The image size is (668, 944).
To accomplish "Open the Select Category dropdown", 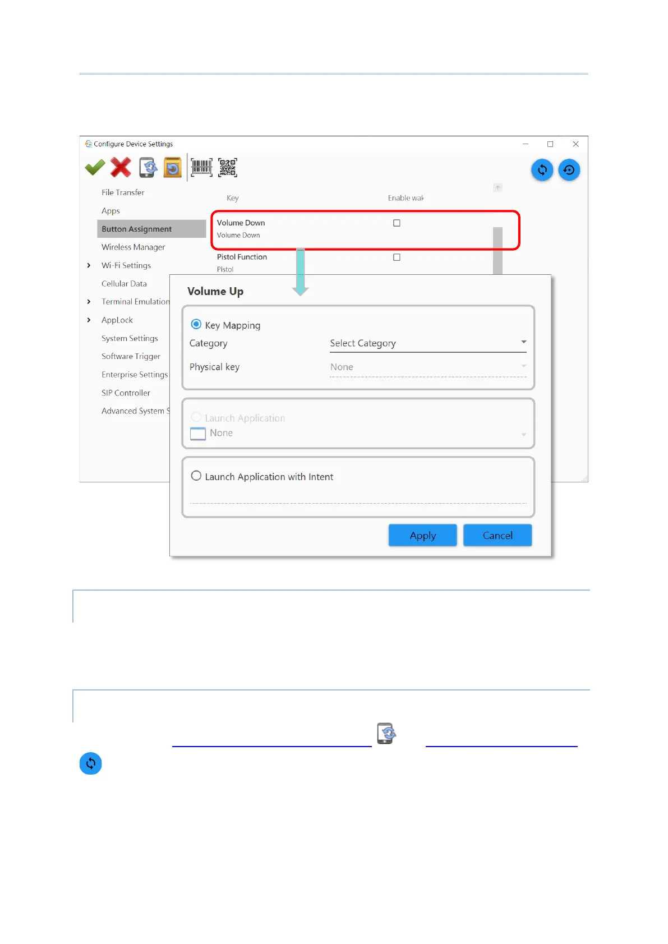I will [429, 343].
